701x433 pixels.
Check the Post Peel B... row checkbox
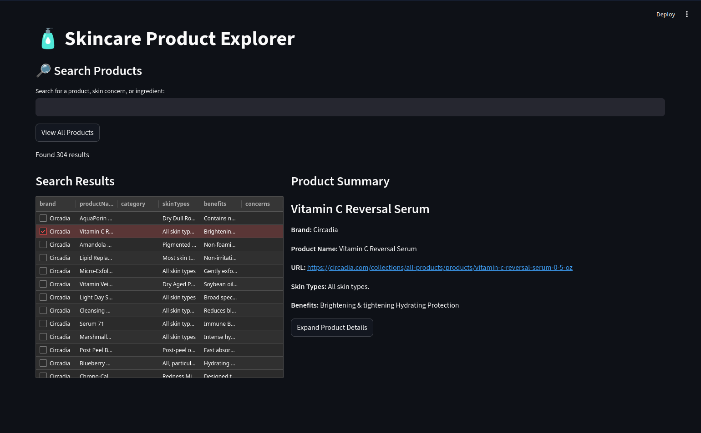click(43, 350)
